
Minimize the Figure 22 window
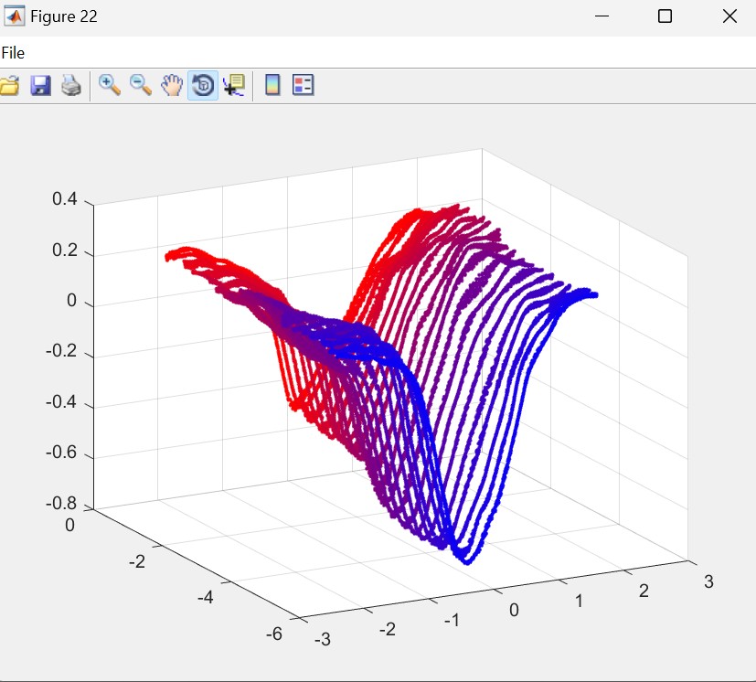601,16
